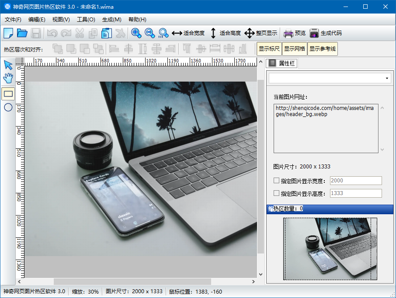Click the bring-to-front layer icon
This screenshot has height=298, width=396.
pyautogui.click(x=58, y=49)
